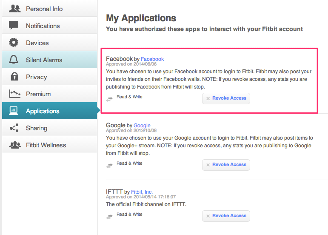Click 'The official Fitbit channel on IFTTT.' text
This screenshot has height=235, width=328.
click(146, 204)
